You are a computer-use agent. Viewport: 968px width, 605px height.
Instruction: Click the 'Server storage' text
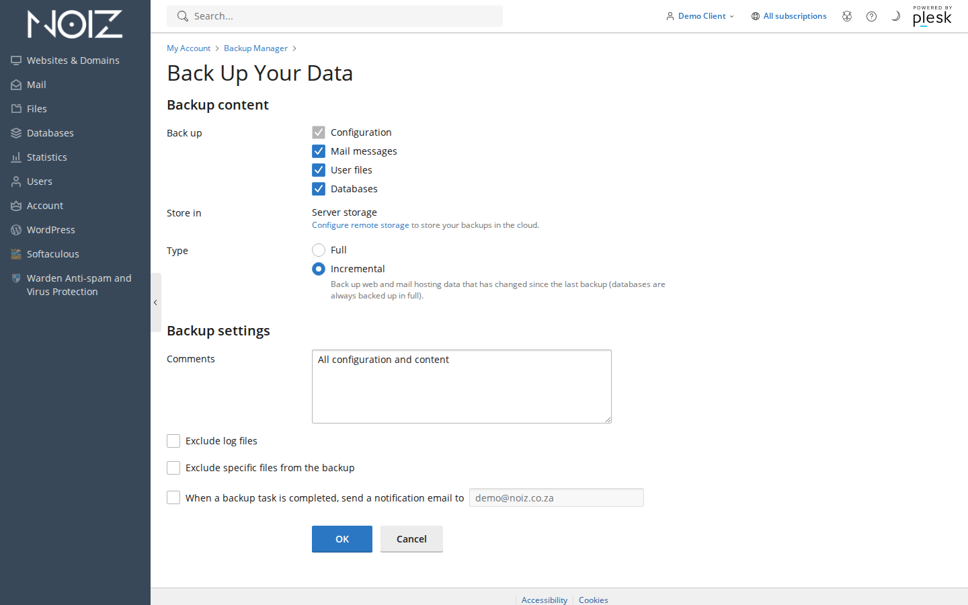[x=344, y=212]
